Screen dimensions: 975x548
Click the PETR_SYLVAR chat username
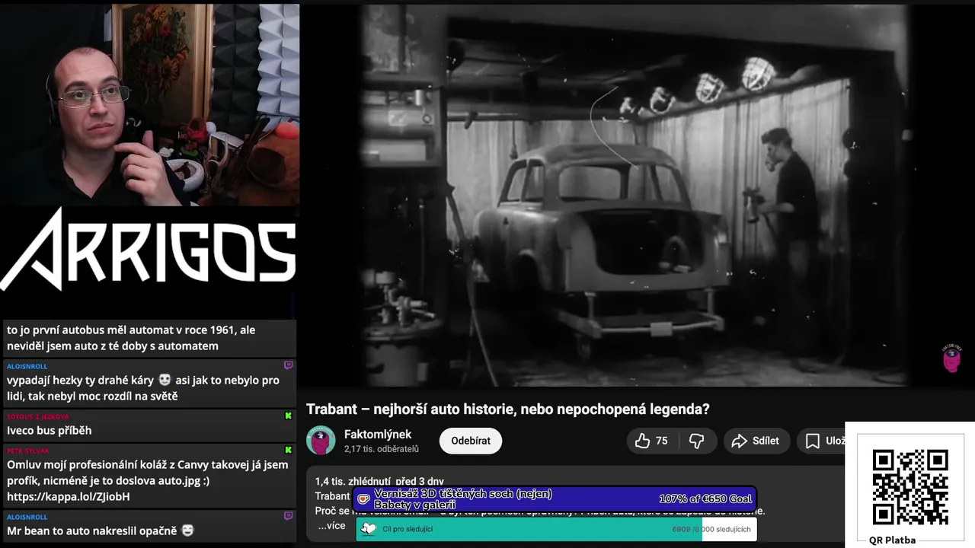coord(27,451)
